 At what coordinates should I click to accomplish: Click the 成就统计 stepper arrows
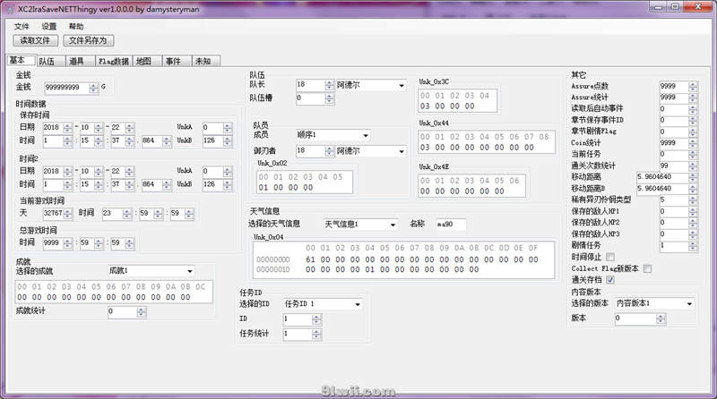click(x=159, y=311)
